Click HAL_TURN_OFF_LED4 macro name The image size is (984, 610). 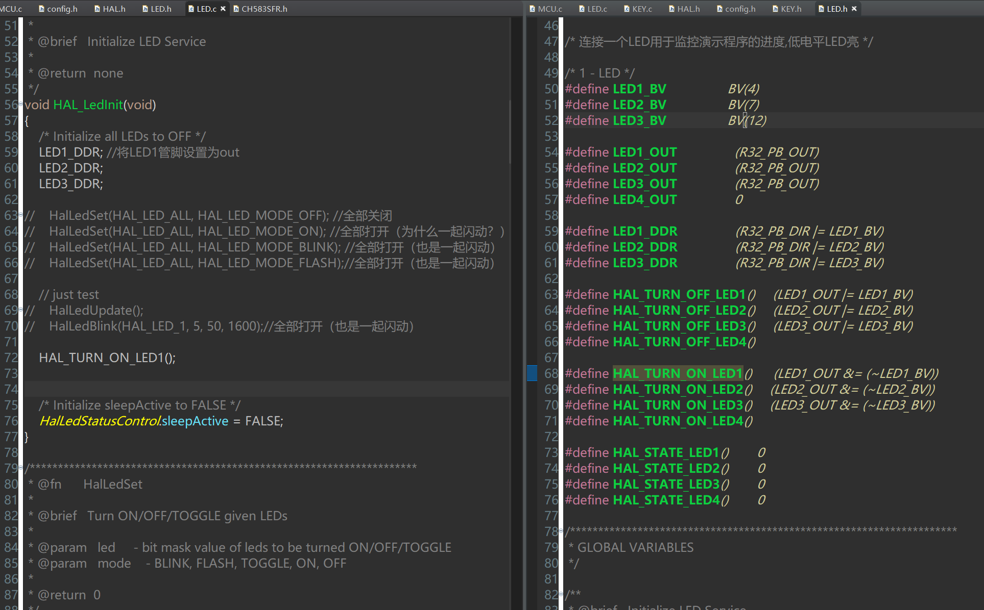679,342
